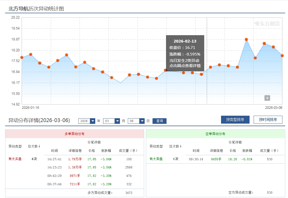Click the 有大卖盘 anomaly type
Viewport: 288px width, 198px height.
[156, 159]
